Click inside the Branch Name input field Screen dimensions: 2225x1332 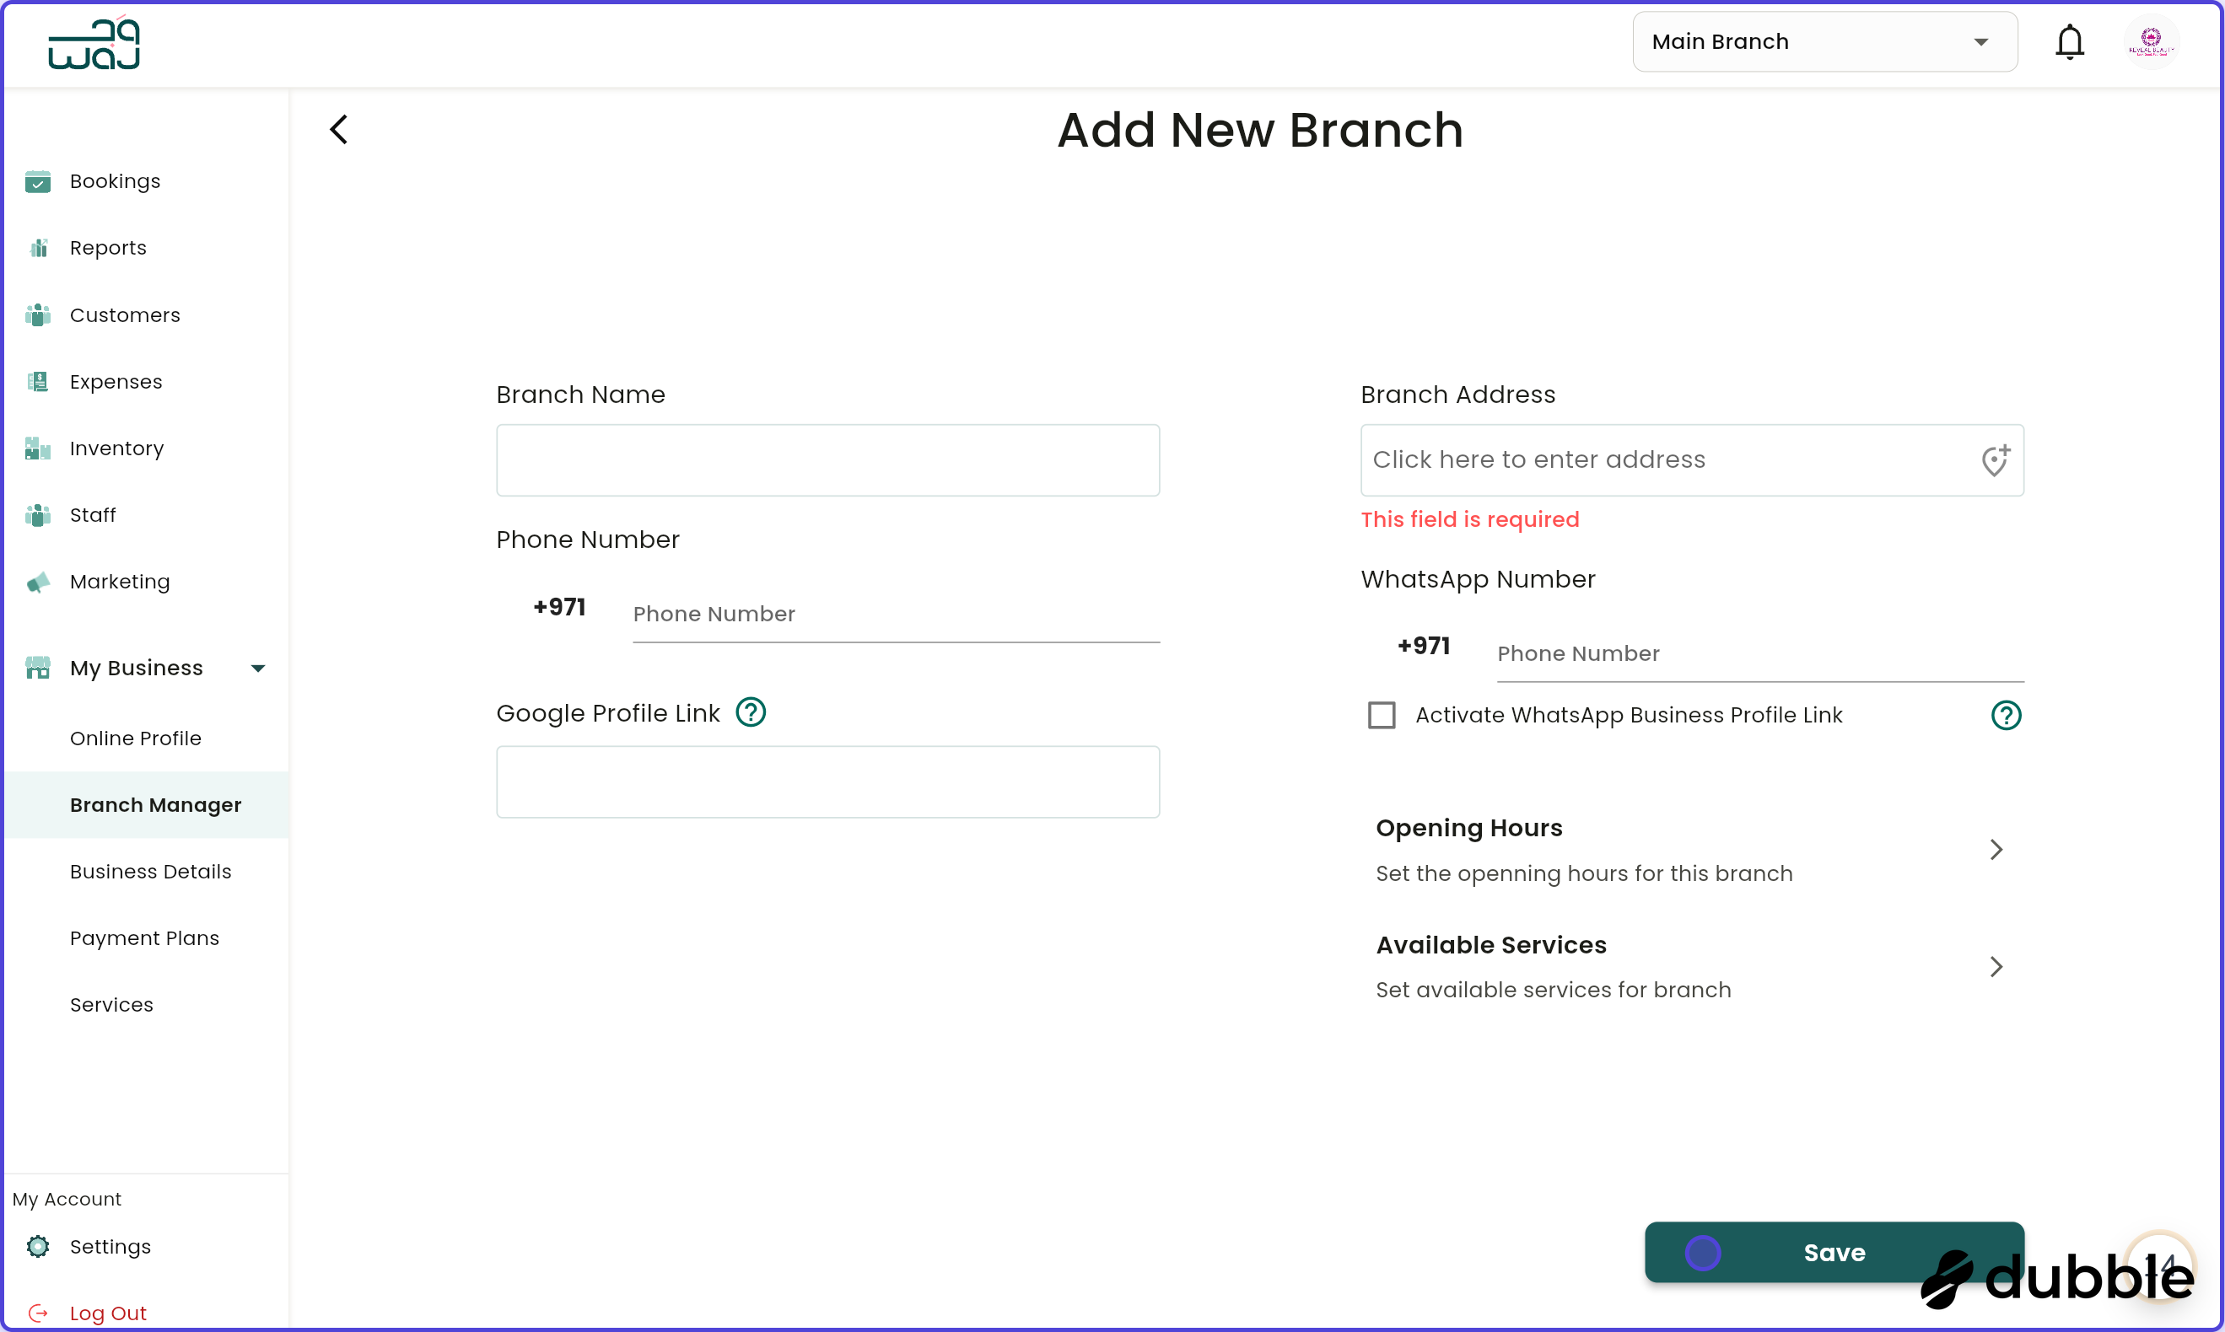coord(827,459)
